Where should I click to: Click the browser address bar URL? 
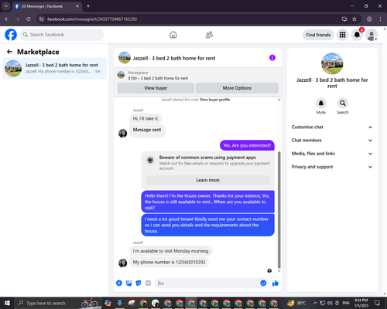pos(92,19)
